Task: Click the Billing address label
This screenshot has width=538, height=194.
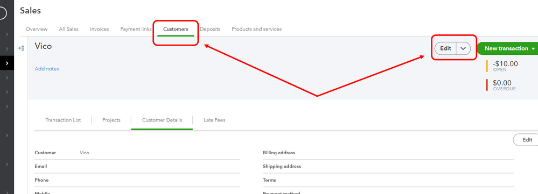Action: (279, 153)
